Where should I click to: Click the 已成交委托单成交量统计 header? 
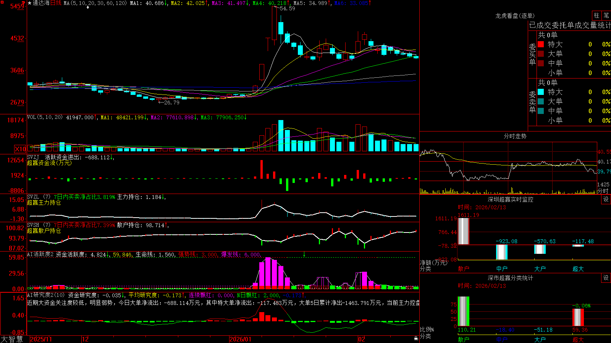point(570,25)
